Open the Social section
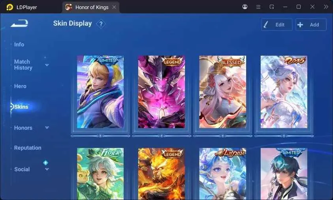 [22, 169]
